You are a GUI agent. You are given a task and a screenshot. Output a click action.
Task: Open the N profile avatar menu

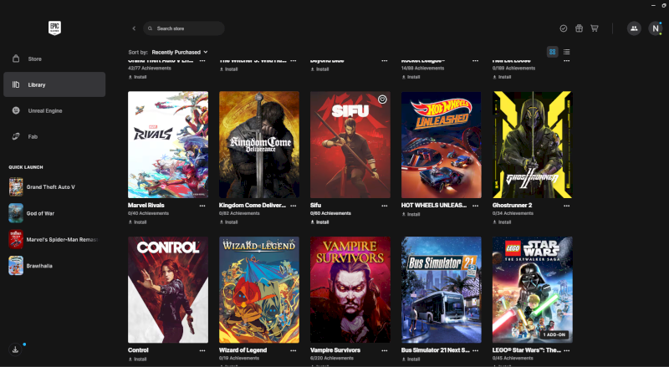point(655,28)
